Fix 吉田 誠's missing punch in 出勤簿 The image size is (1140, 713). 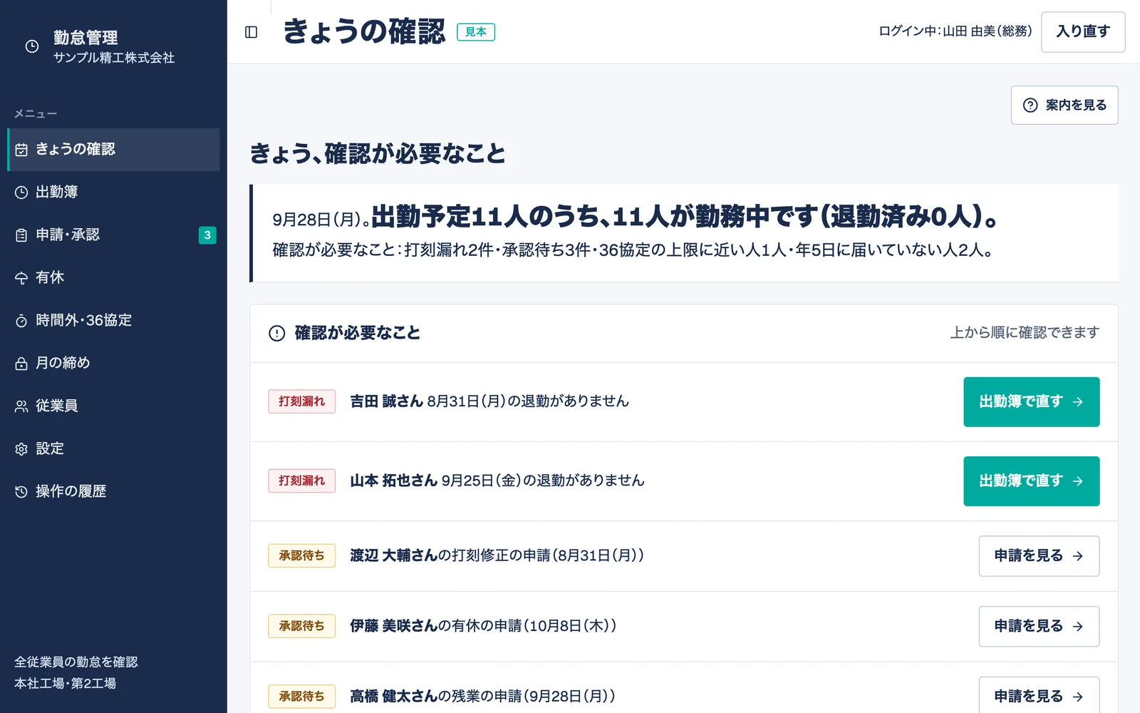point(1031,402)
